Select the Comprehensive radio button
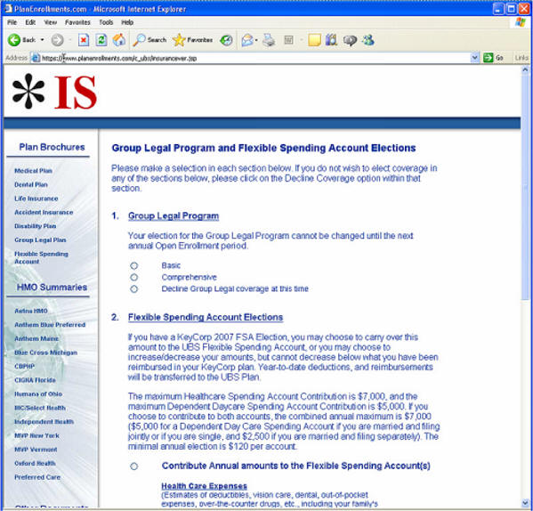This screenshot has width=533, height=511. 134,278
